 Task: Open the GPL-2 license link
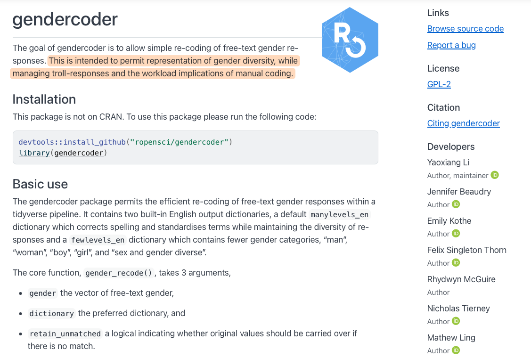pos(439,84)
